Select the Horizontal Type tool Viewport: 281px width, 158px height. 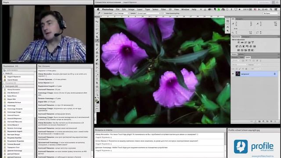coord(97,79)
